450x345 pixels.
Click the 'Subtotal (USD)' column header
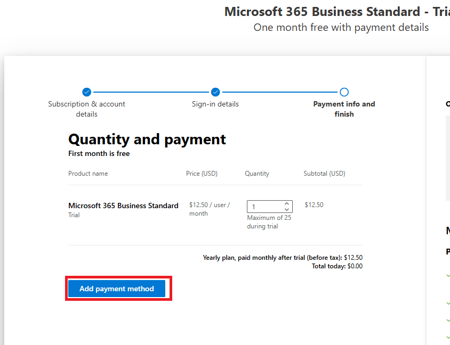pos(324,174)
